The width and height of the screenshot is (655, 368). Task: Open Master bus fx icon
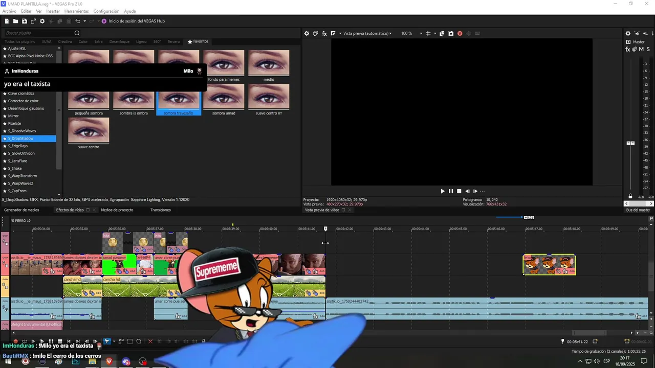(x=628, y=50)
